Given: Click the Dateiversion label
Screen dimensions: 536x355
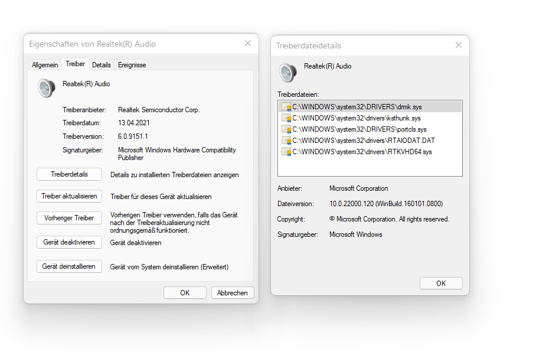Looking at the screenshot, I should coord(295,204).
